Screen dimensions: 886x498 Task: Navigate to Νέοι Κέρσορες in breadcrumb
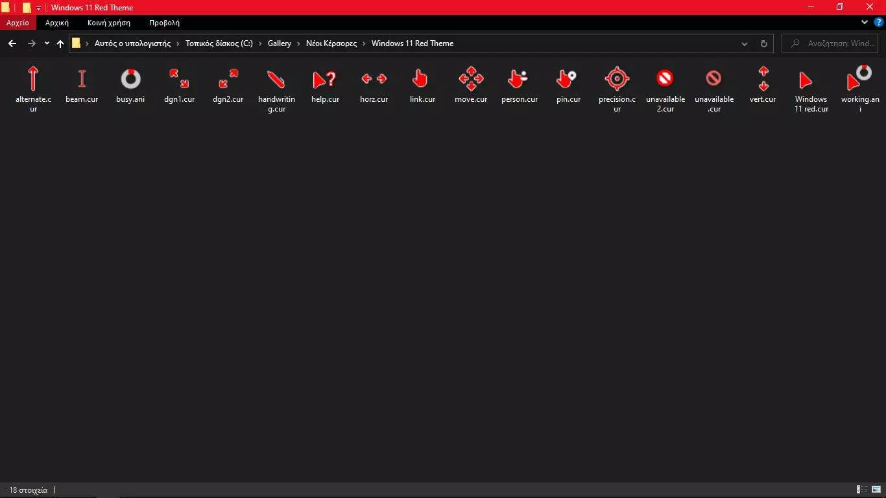[x=331, y=43]
